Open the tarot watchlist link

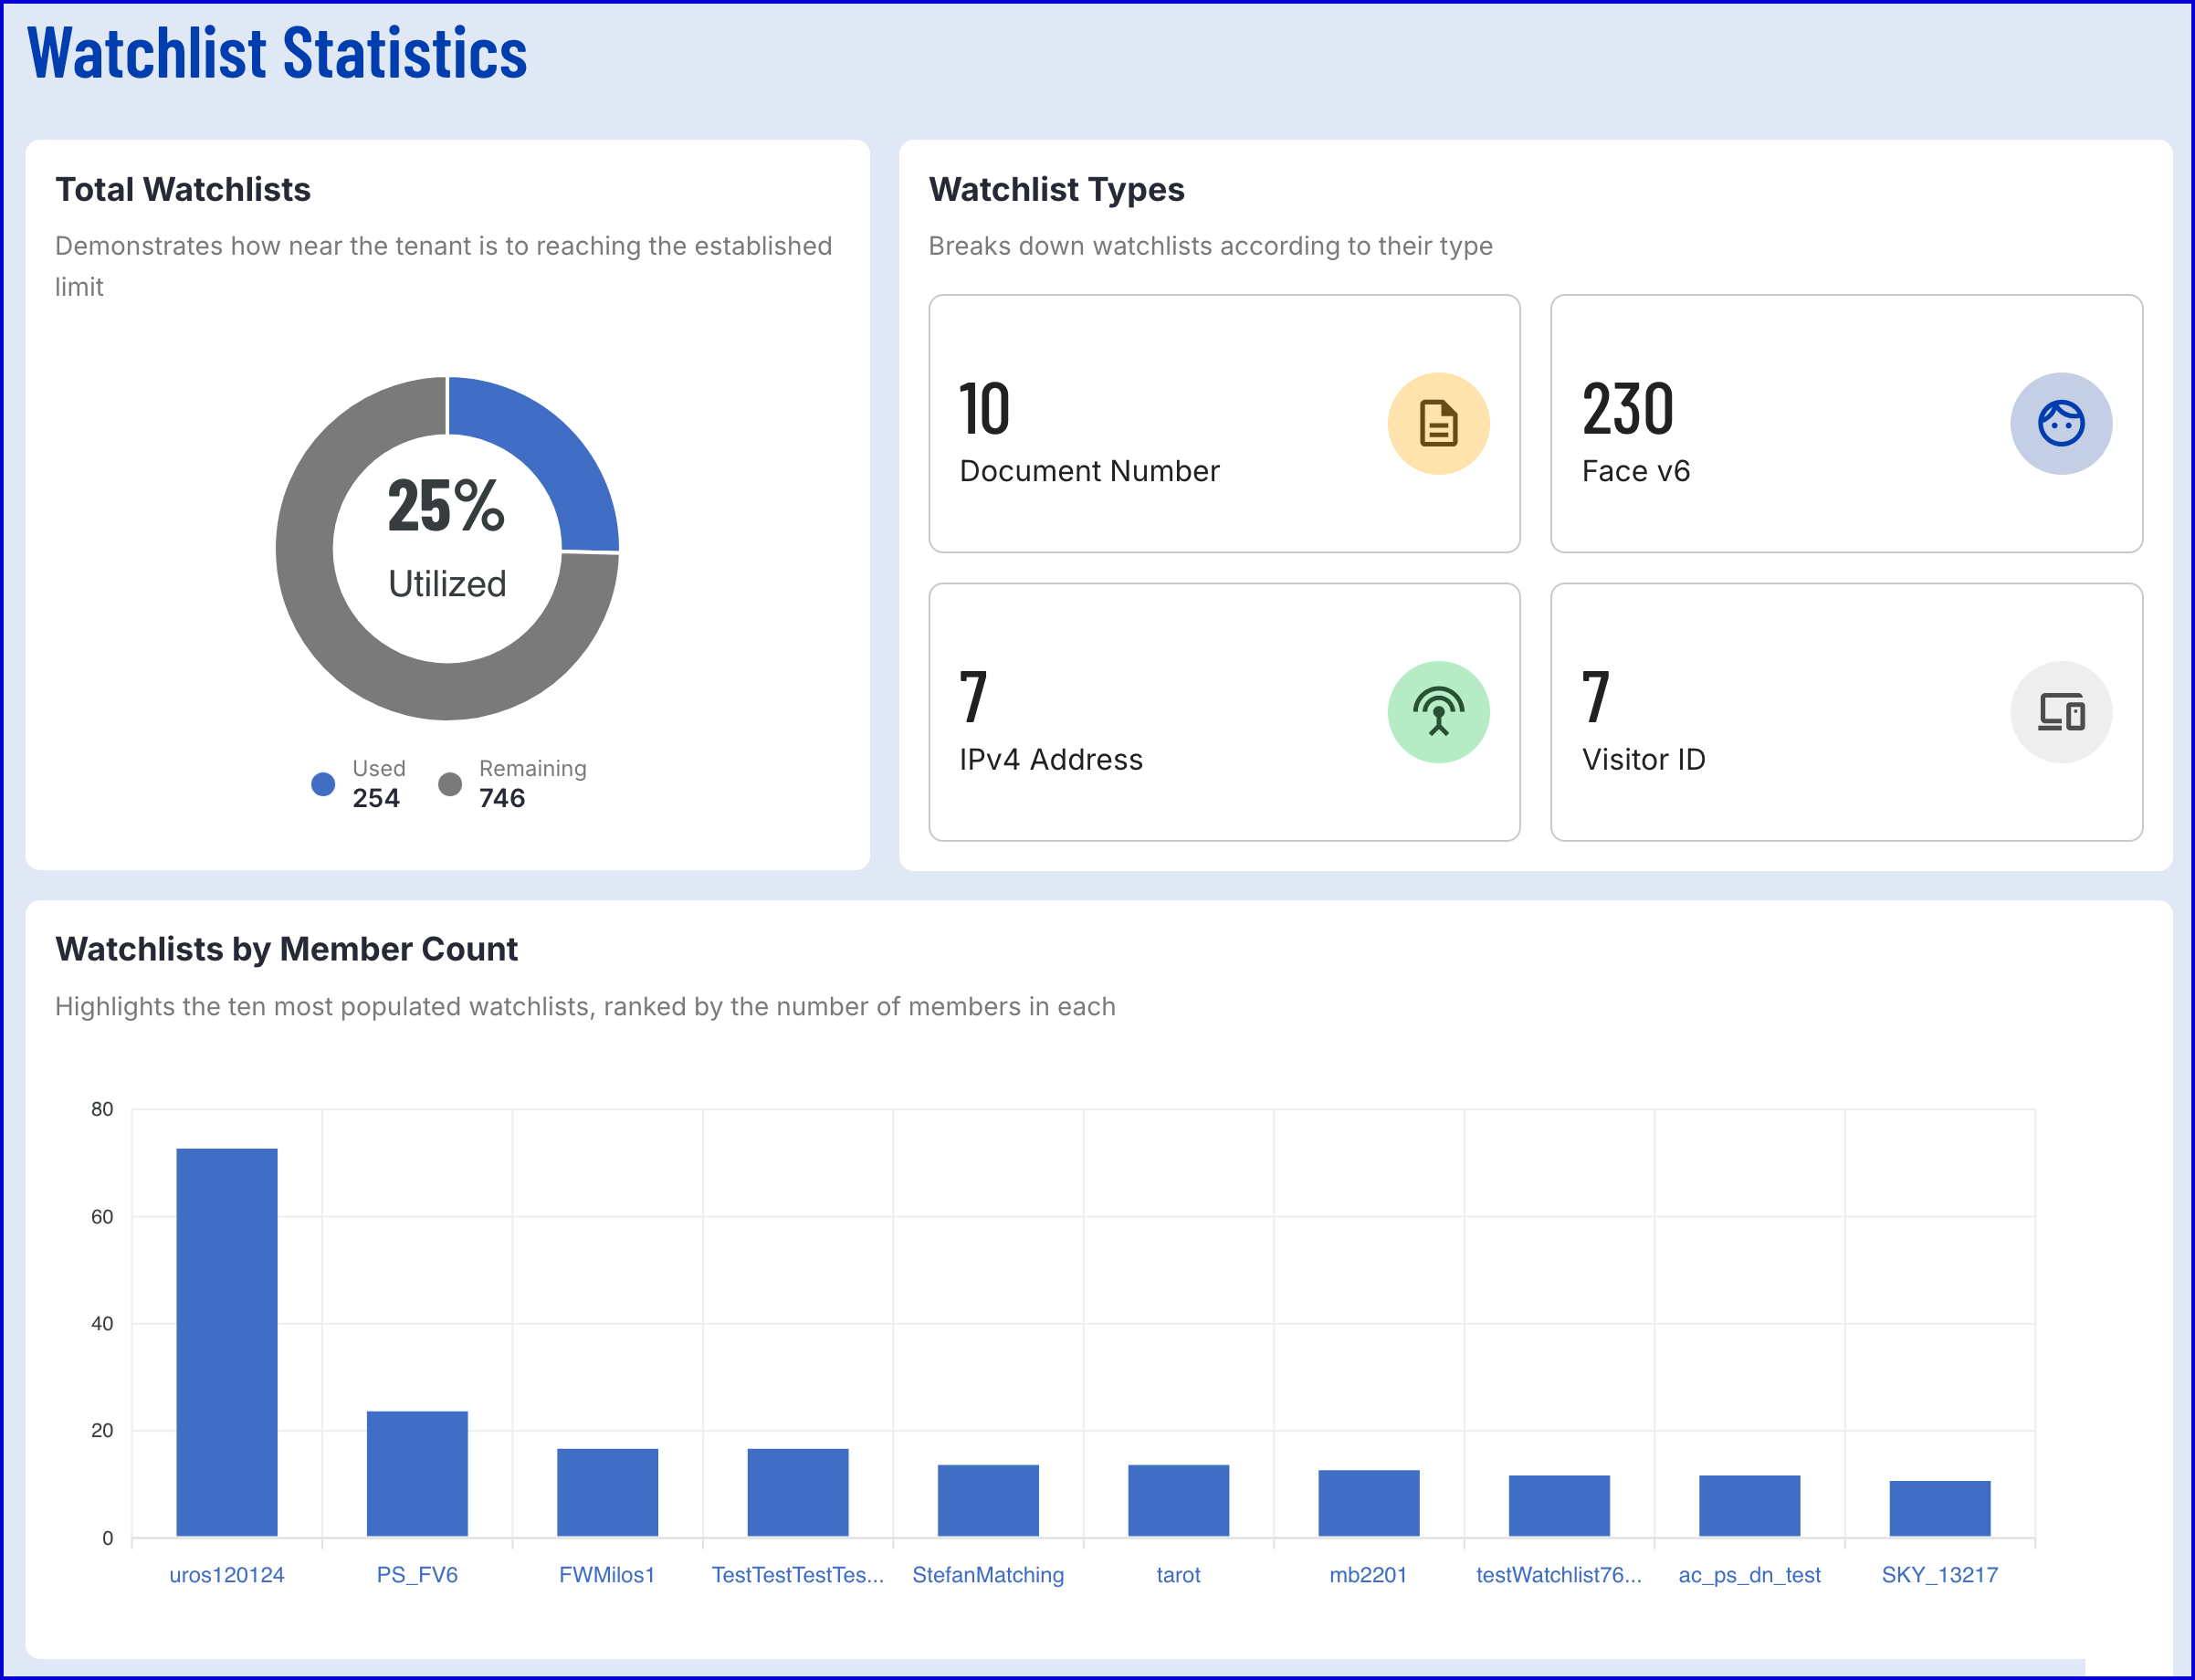click(1178, 1575)
